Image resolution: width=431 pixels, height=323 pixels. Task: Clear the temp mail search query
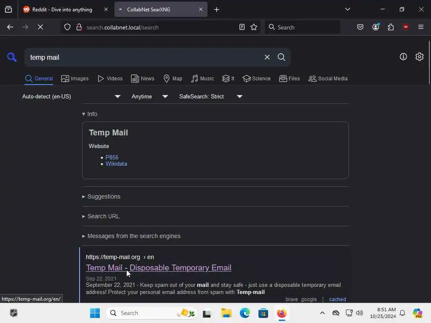pyautogui.click(x=267, y=57)
